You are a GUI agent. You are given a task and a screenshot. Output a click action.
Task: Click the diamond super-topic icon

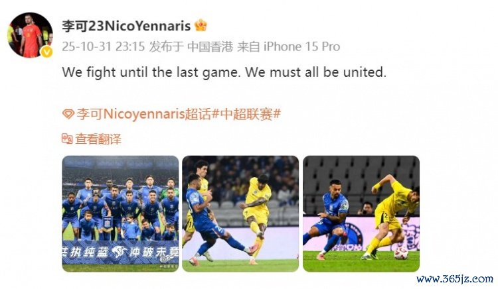tap(68, 114)
